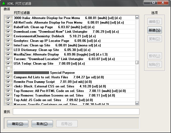Screen dimensions: 171x133
Task: Click the 应用(A) apply button
Action: tap(67, 124)
